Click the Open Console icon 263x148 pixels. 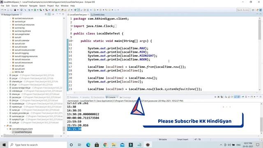[x=251, y=97]
